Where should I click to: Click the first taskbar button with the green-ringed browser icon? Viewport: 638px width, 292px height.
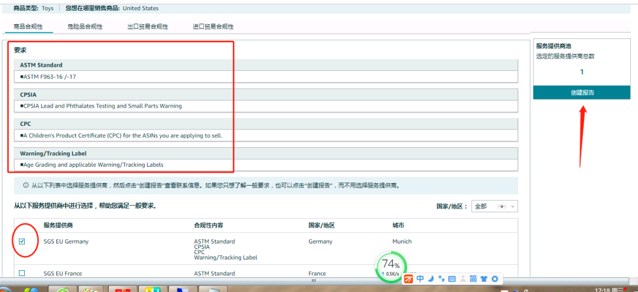[x=62, y=289]
